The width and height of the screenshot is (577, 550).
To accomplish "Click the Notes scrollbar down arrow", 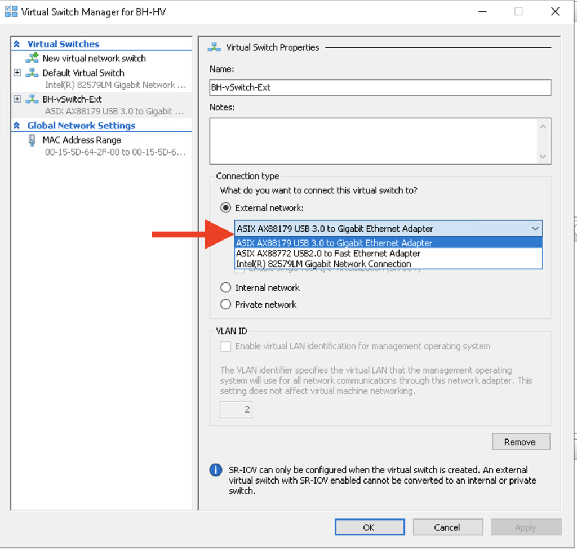I will 543,157.
